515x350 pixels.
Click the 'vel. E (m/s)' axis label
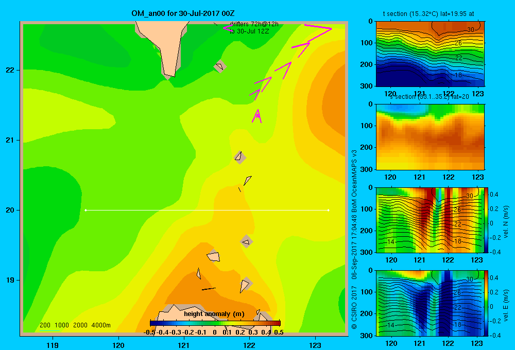pos(506,305)
